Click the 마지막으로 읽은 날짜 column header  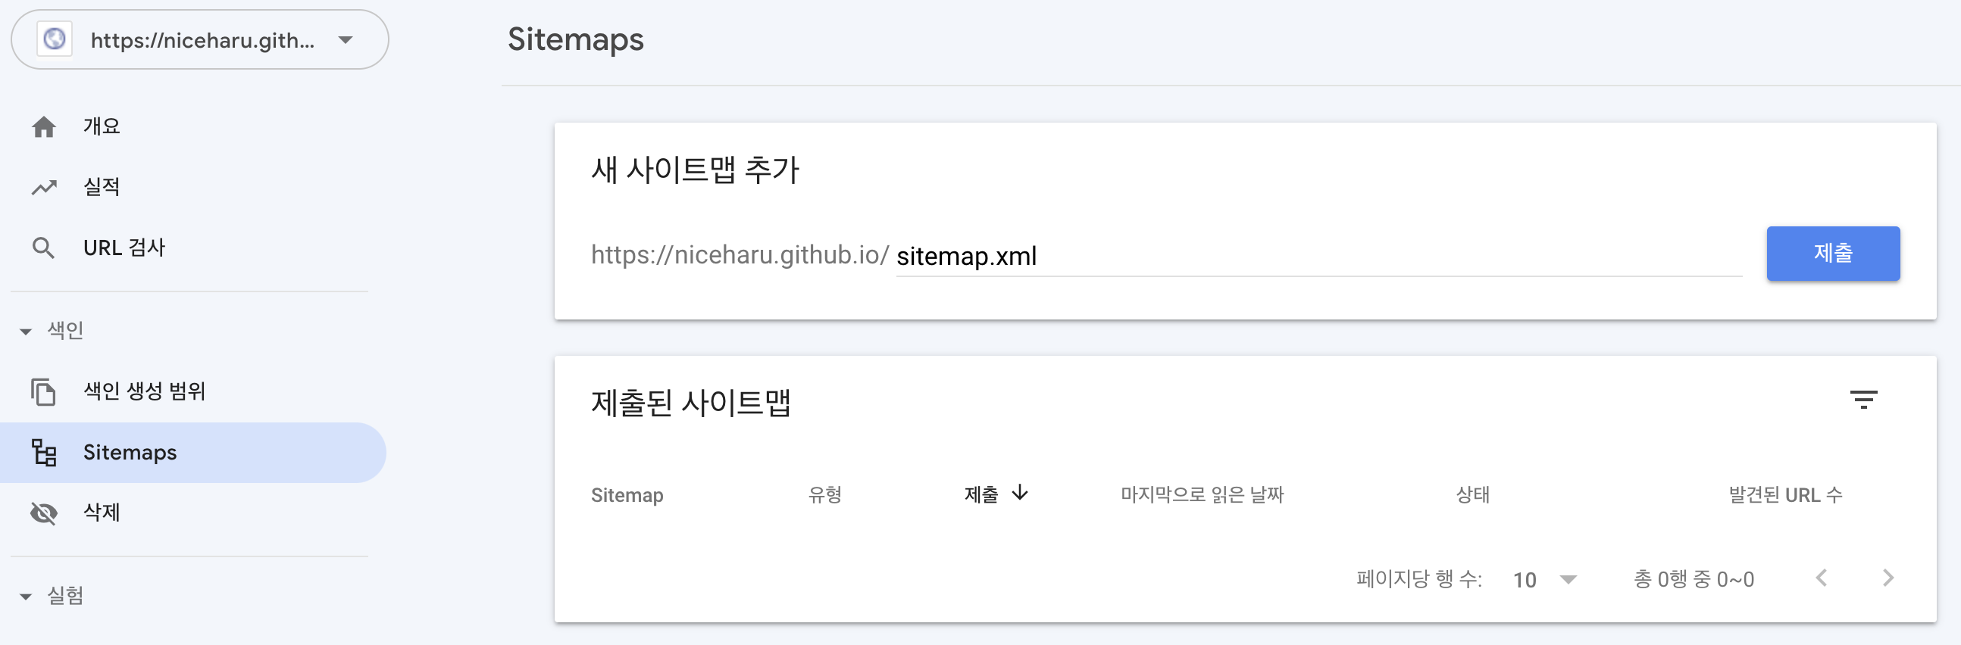[1202, 495]
